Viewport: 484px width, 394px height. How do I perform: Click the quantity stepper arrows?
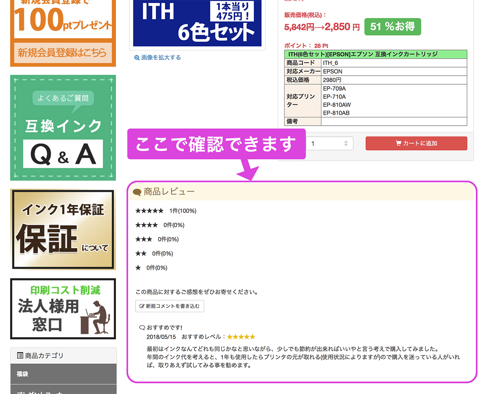[346, 144]
